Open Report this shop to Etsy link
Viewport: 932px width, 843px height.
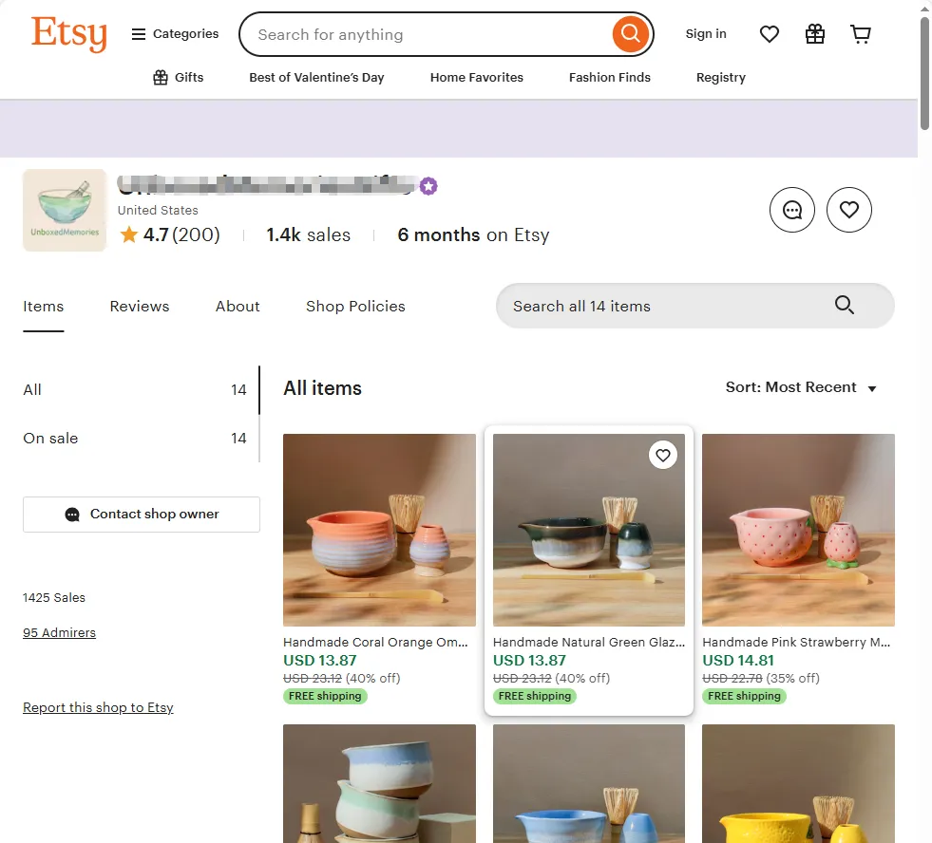pos(98,707)
